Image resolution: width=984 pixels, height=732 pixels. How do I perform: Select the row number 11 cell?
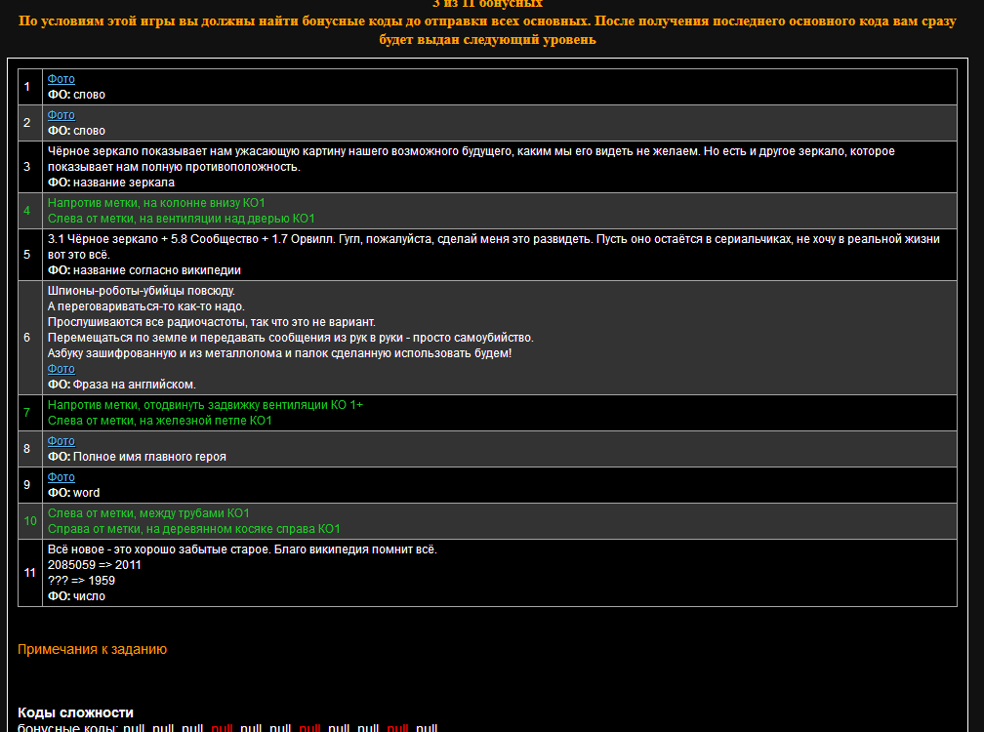click(x=29, y=572)
